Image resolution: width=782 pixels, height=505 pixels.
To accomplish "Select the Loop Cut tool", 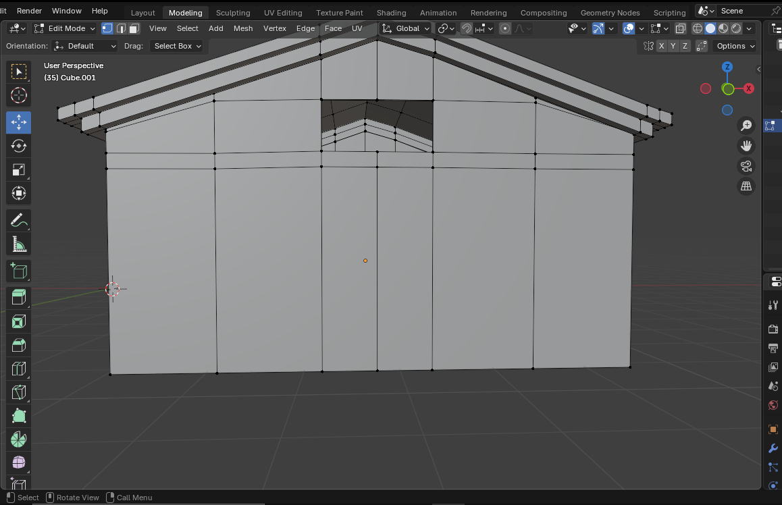I will [x=18, y=369].
